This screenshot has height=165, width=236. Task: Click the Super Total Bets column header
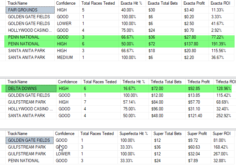click(x=169, y=134)
